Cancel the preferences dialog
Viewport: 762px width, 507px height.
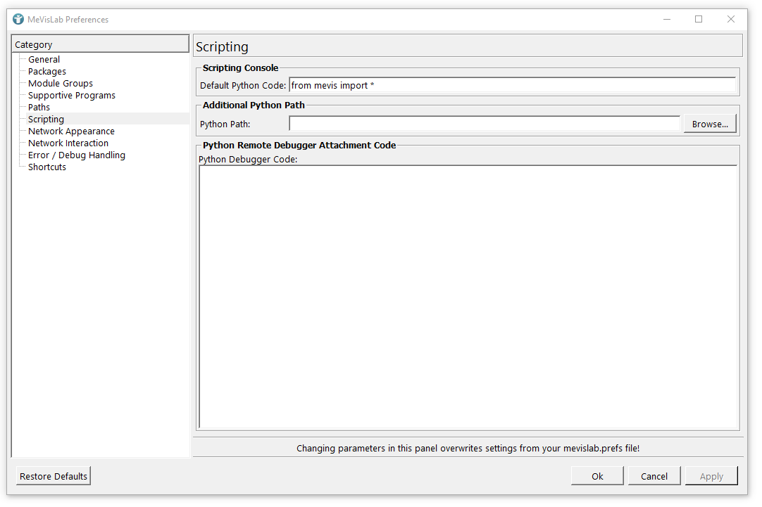pos(654,476)
